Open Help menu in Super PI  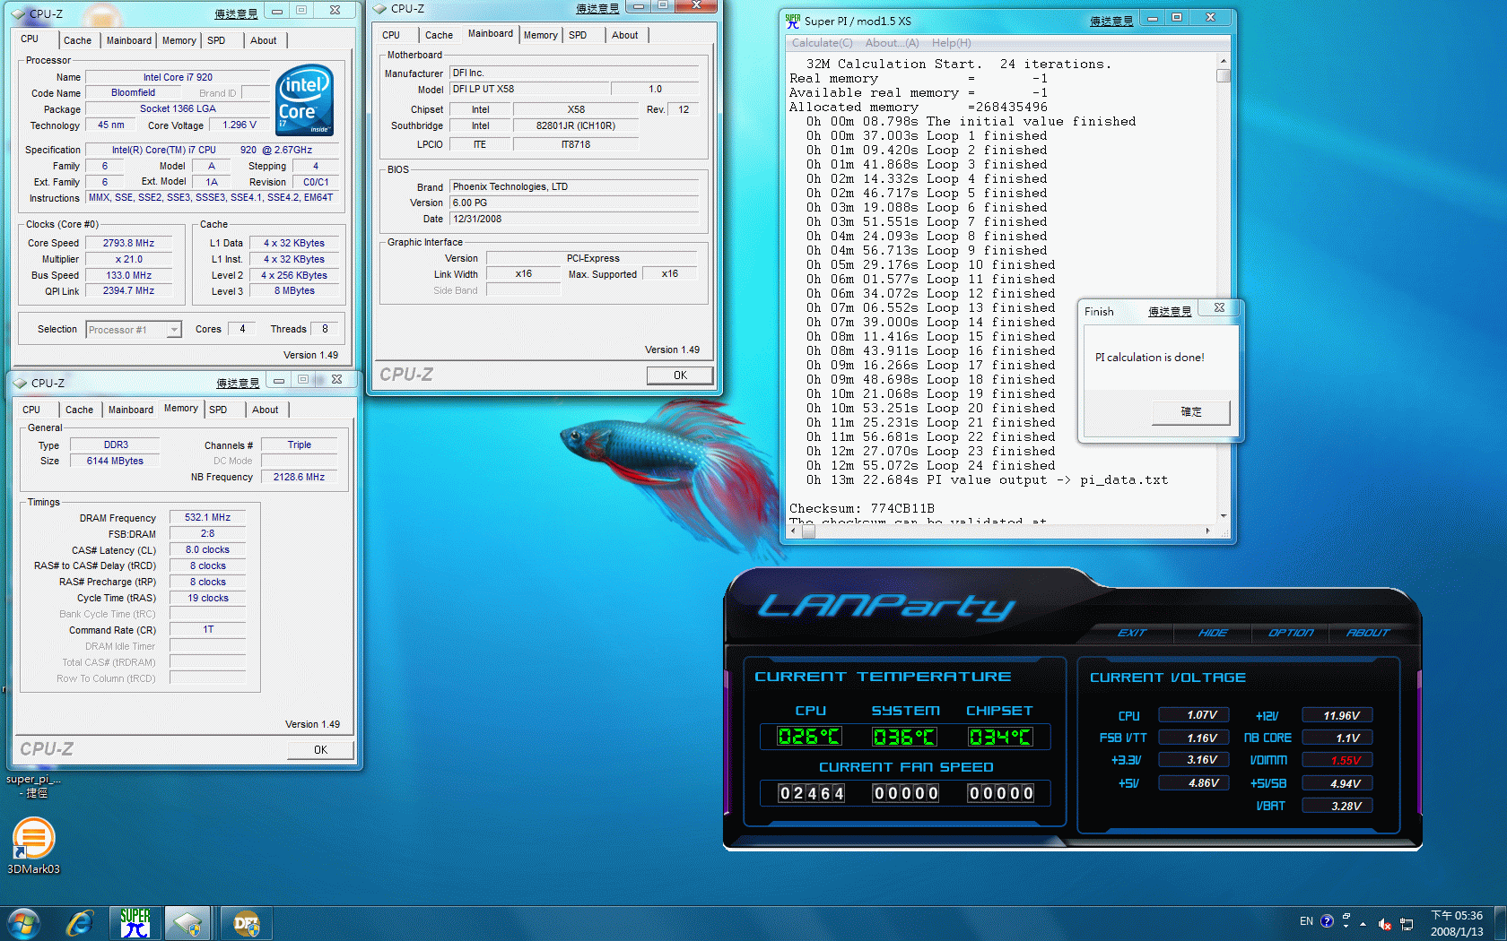(951, 43)
